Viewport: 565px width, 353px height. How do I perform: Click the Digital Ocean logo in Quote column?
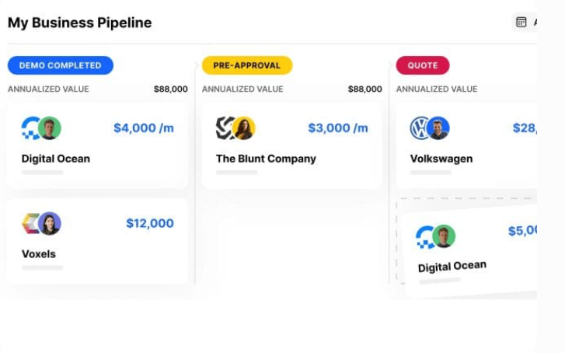pyautogui.click(x=425, y=237)
